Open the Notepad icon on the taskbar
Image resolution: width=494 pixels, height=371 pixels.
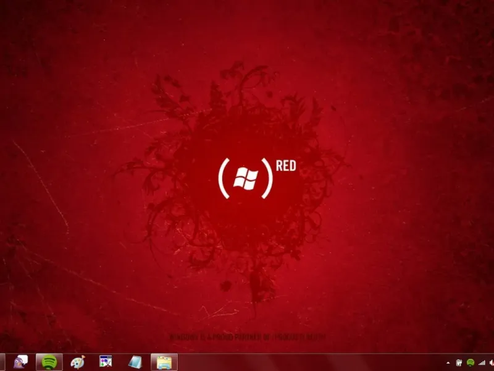135,362
